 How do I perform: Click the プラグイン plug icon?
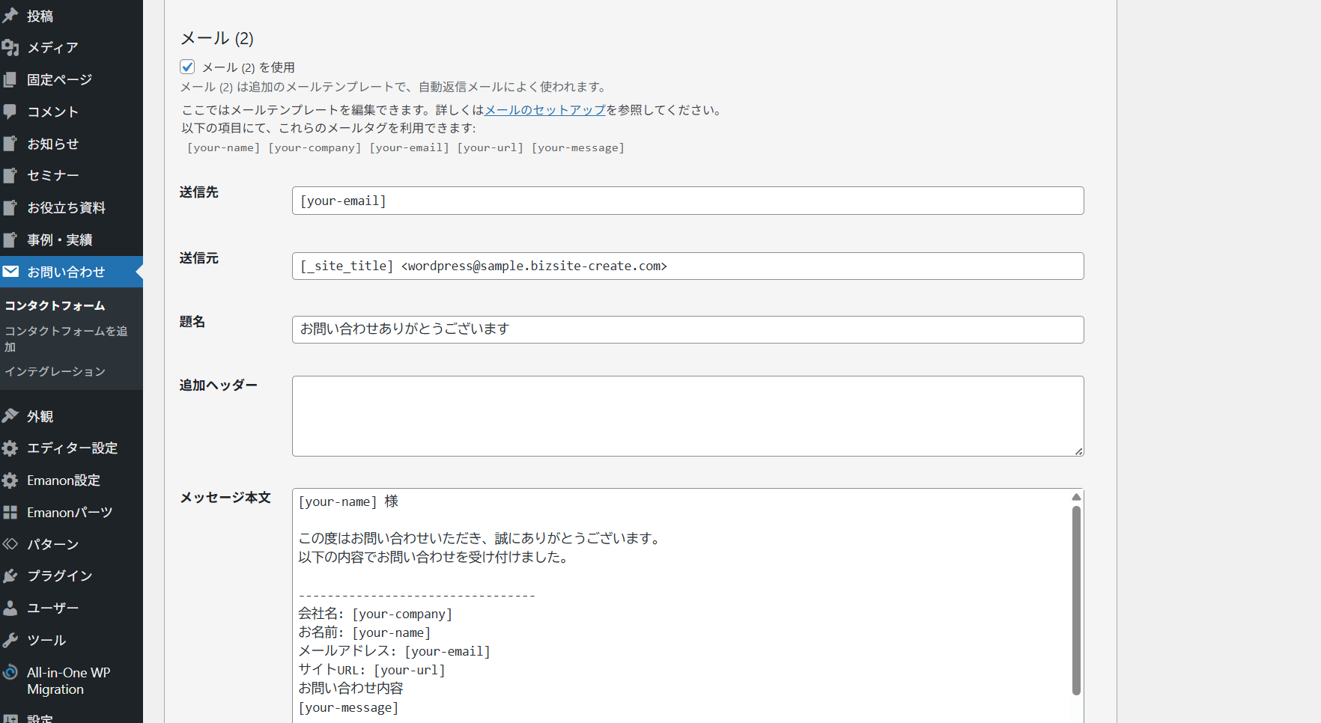point(10,576)
